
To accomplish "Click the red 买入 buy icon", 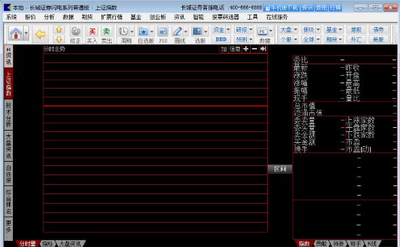I will (92, 35).
